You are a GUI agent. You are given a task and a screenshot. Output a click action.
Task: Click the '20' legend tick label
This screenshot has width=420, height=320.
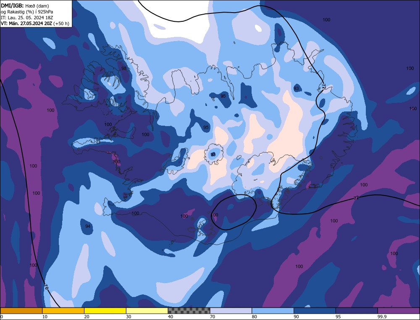point(87,317)
